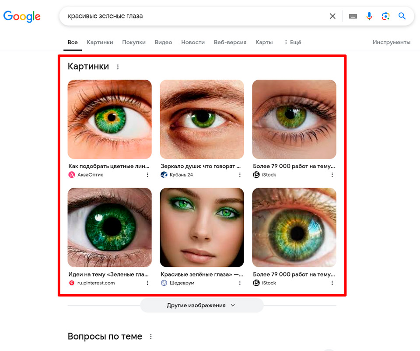Open the Шедеврум woman face thumbnail
Viewport: 420px width, 351px height.
pyautogui.click(x=202, y=227)
